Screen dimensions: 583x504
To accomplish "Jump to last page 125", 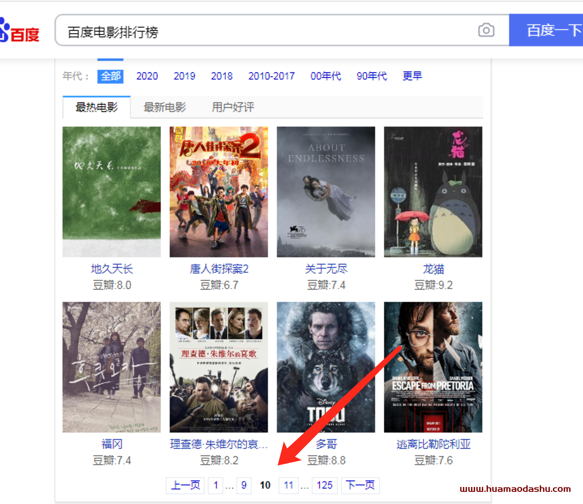I will (325, 485).
